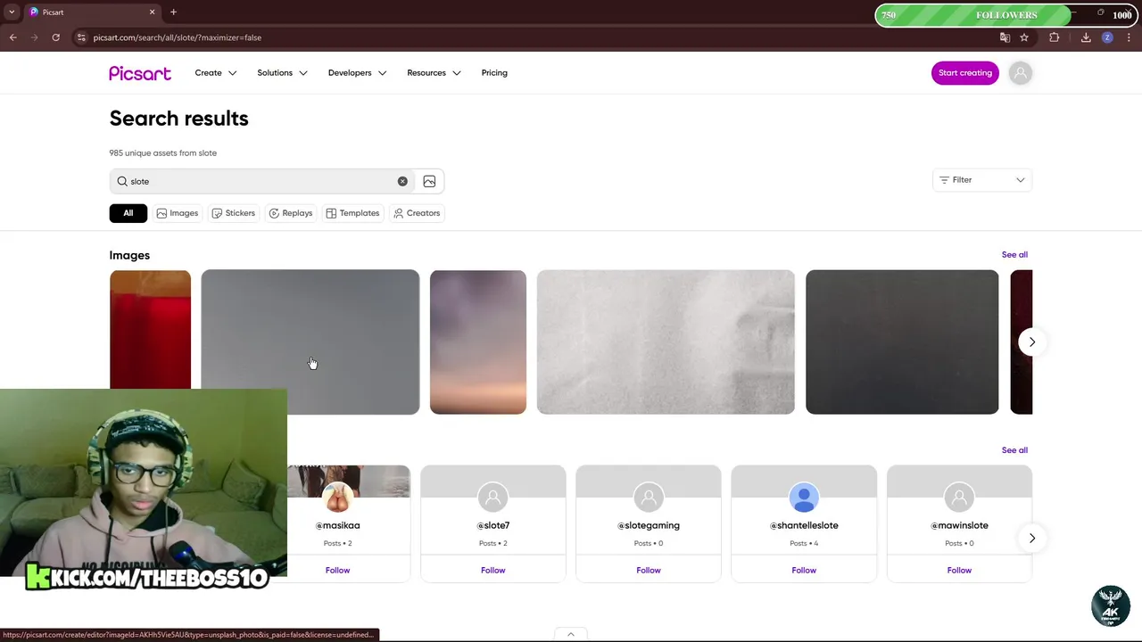Open @slotegaming profile avatar
This screenshot has width=1142, height=642.
(x=649, y=498)
